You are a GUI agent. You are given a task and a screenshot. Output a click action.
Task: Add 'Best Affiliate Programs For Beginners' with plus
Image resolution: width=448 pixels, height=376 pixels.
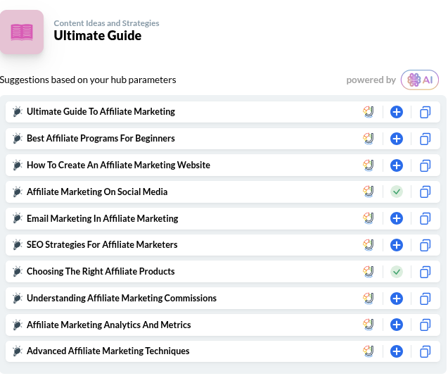397,139
